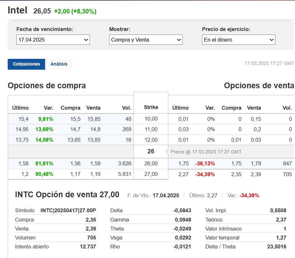Select the strike 12,00 row
The image size is (295, 258).
coord(151,140)
